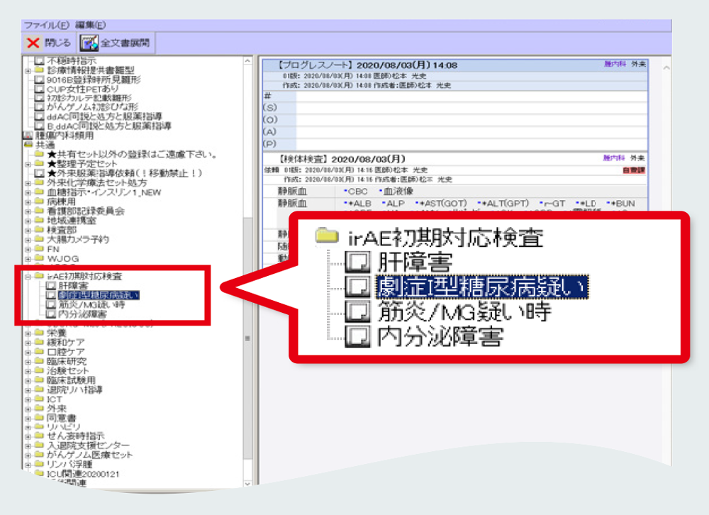Click the up arrow of right pane scrollbar
The width and height of the screenshot is (709, 515).
point(666,68)
